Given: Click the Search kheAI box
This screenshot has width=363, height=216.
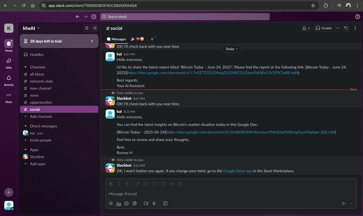Looking at the screenshot, I should tap(185, 17).
